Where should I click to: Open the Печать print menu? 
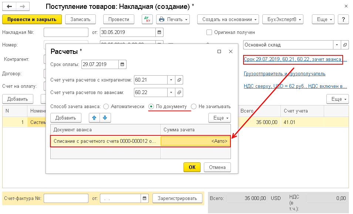click(173, 19)
